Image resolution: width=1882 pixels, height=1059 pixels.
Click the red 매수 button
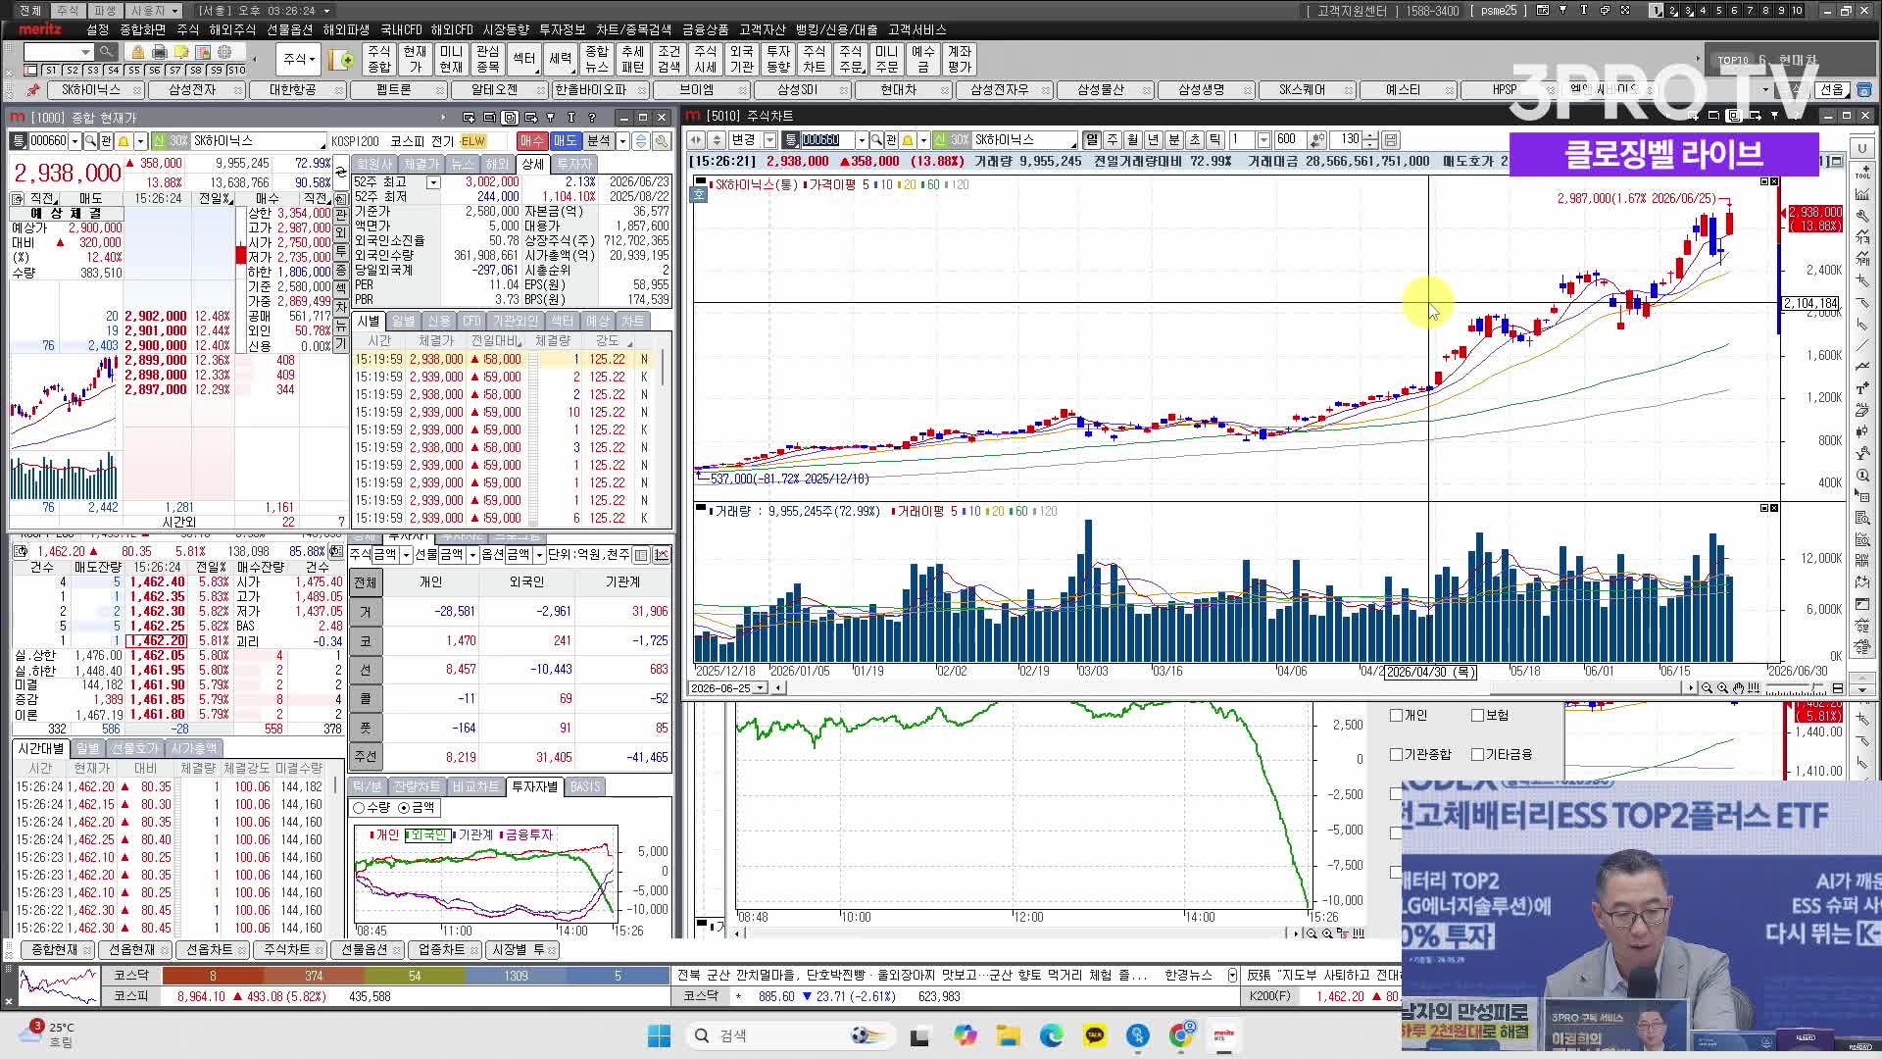tap(532, 141)
